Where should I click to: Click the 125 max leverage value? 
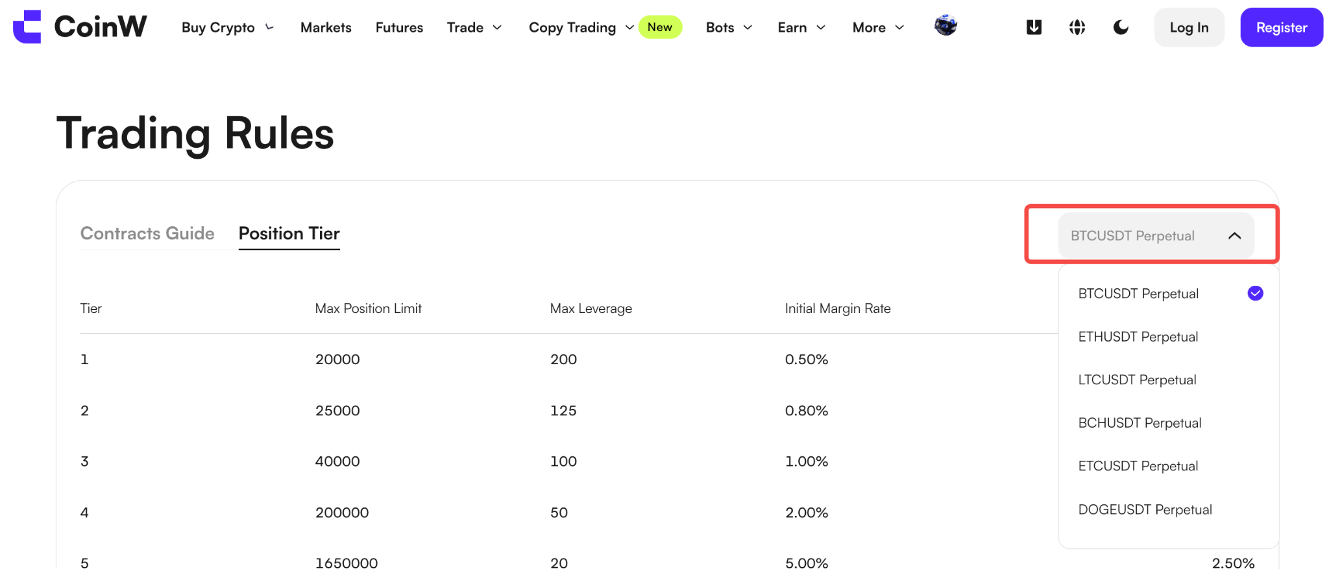(x=563, y=410)
